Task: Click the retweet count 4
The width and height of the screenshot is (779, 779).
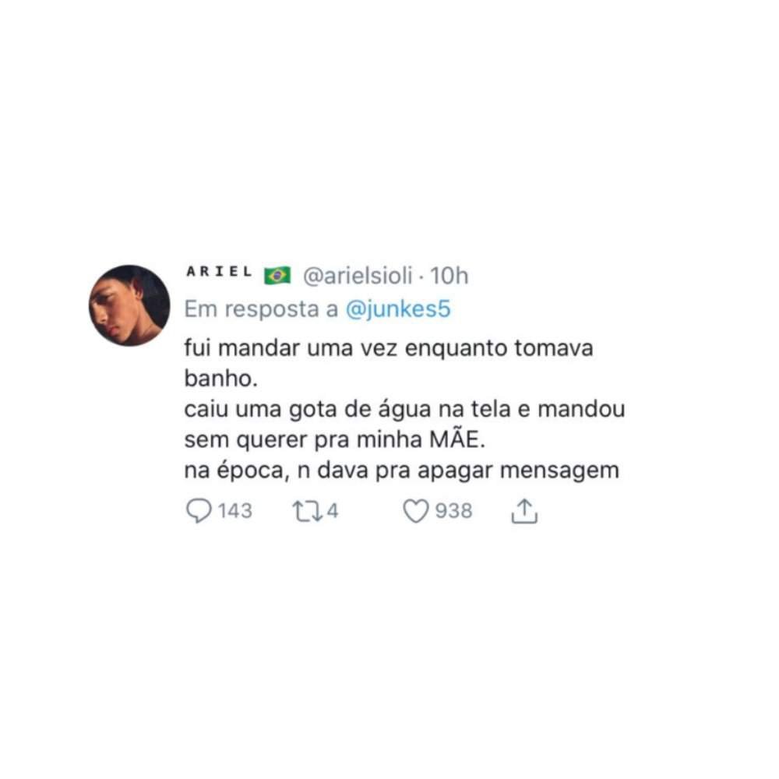Action: pos(333,511)
